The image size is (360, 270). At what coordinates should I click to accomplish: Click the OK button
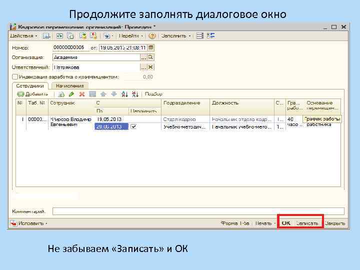pyautogui.click(x=286, y=223)
